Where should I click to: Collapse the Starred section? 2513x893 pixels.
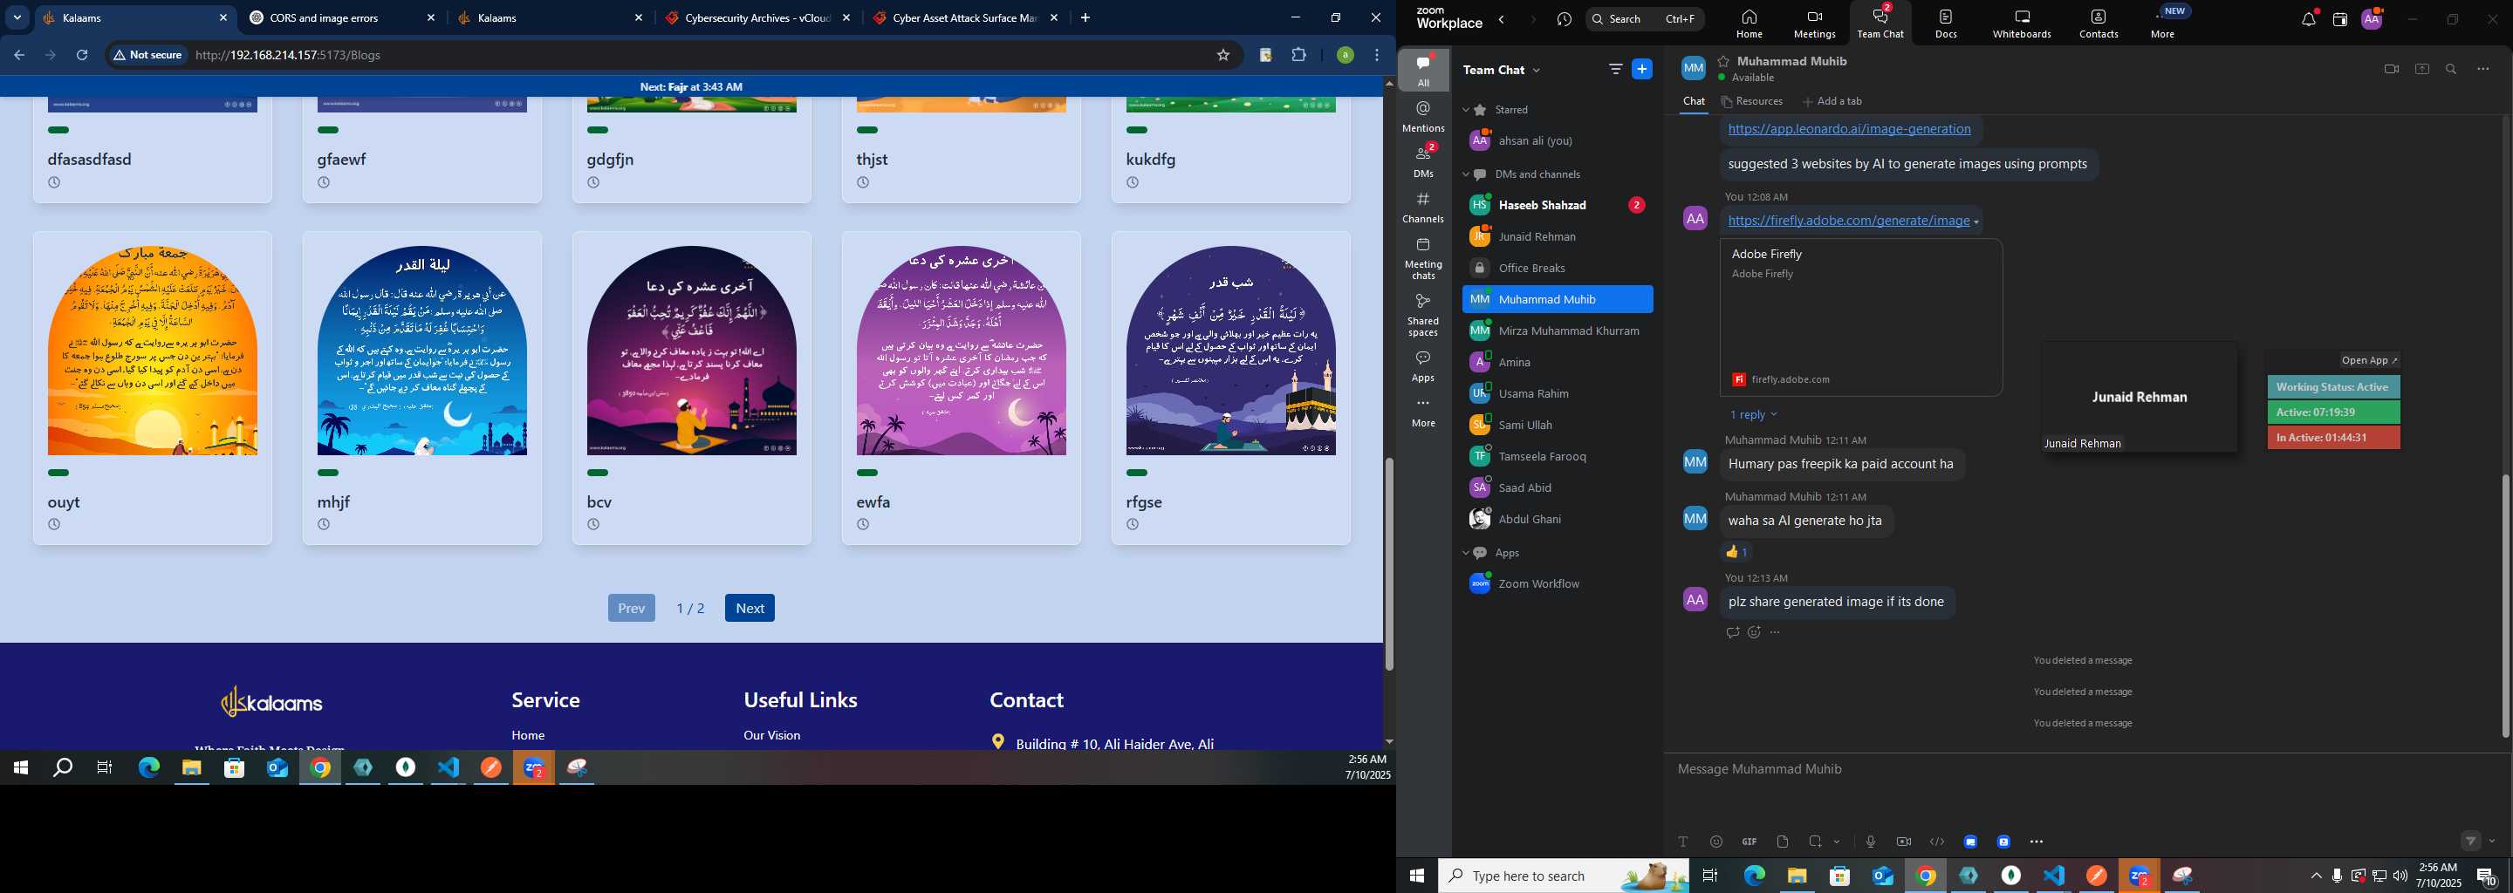tap(1466, 110)
